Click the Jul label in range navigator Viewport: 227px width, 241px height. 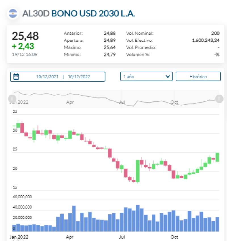pyautogui.click(x=123, y=102)
